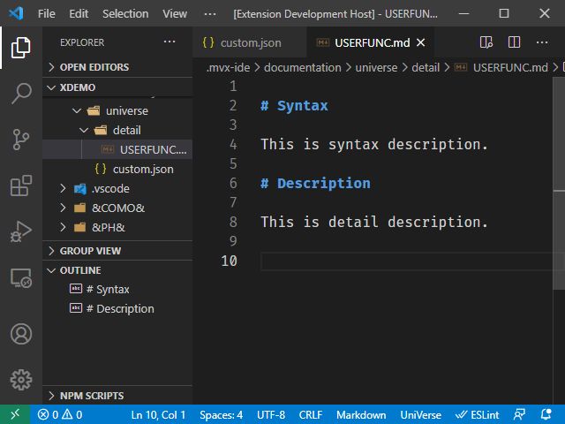Open markdown preview to the side
This screenshot has height=424, width=565.
(x=486, y=42)
